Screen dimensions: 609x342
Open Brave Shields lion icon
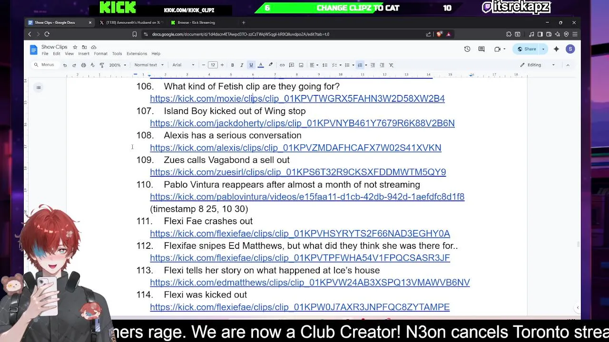click(x=439, y=34)
